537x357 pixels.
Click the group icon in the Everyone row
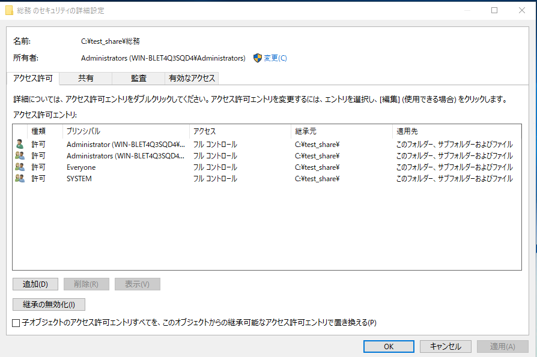pos(20,167)
